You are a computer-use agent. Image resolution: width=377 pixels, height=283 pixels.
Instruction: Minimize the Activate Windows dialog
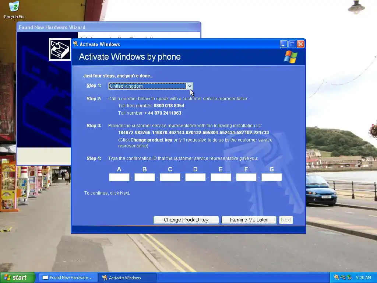pyautogui.click(x=283, y=44)
